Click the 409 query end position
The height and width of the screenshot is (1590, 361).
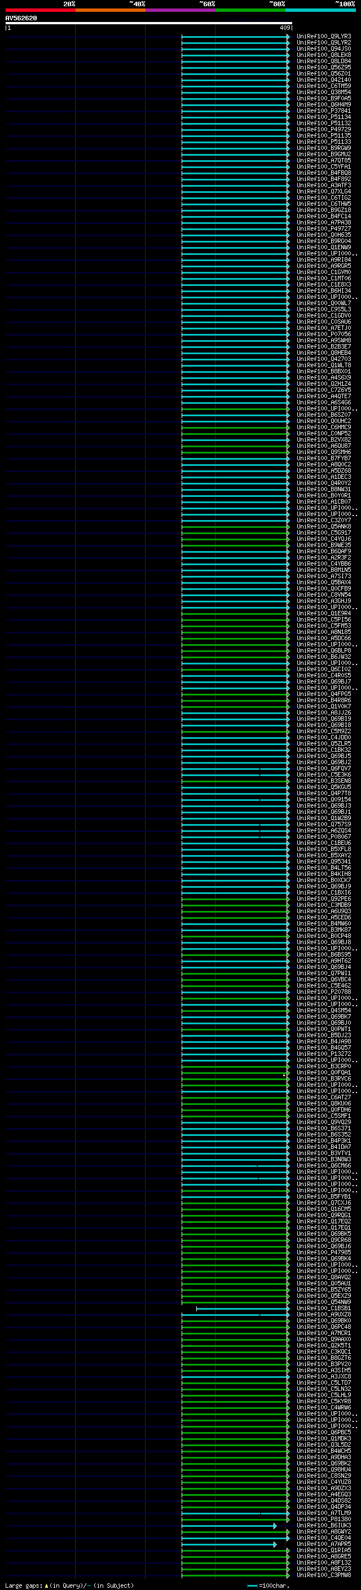click(284, 28)
